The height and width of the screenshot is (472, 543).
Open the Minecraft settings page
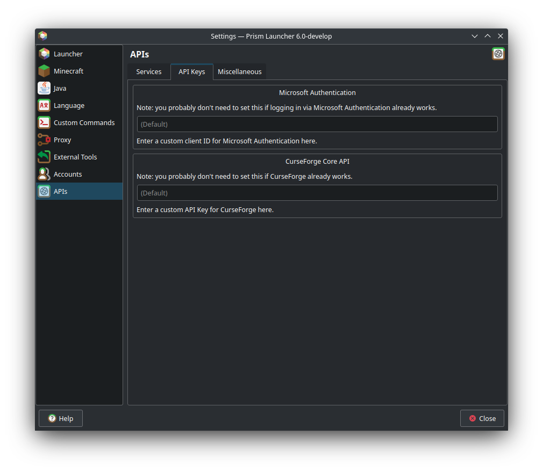click(x=80, y=71)
